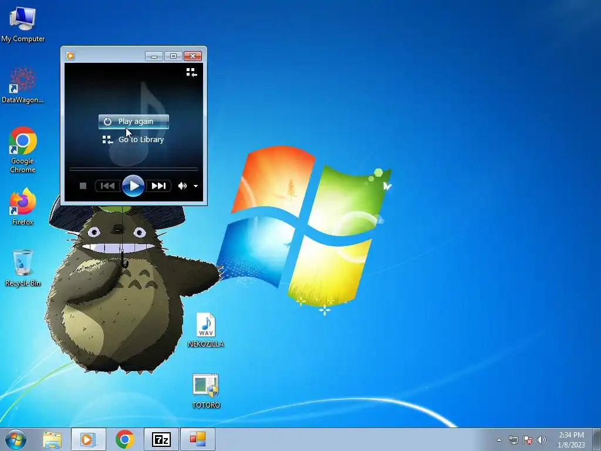Start playback with the round play button
The width and height of the screenshot is (601, 451).
133,186
